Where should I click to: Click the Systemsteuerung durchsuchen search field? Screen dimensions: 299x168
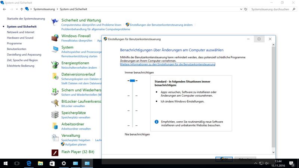[x=271, y=8]
